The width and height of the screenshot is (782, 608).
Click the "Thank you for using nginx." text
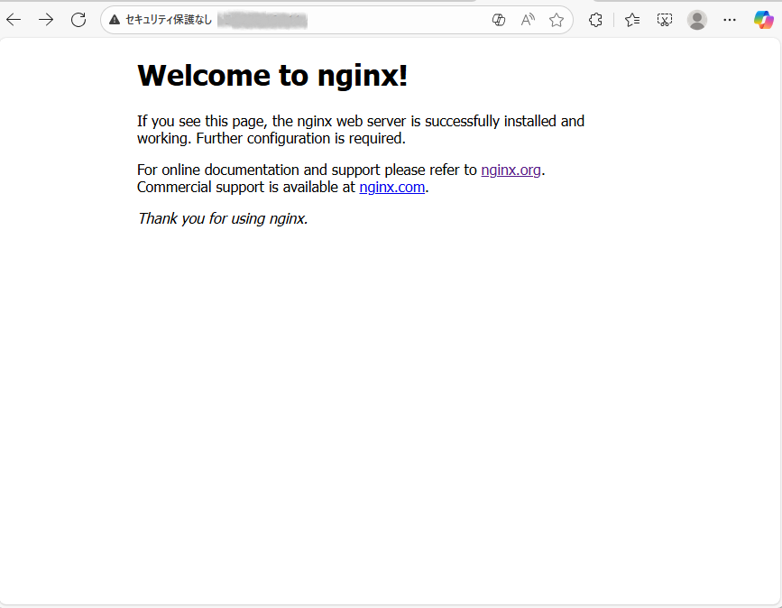pos(223,218)
